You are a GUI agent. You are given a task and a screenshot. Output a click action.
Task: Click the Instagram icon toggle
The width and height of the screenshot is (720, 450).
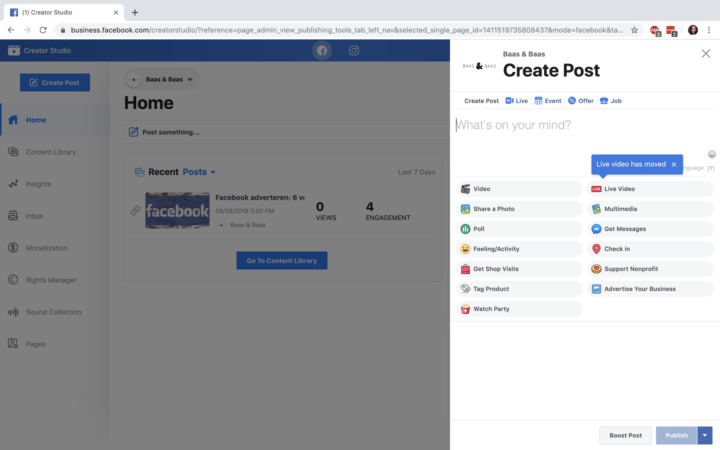353,50
